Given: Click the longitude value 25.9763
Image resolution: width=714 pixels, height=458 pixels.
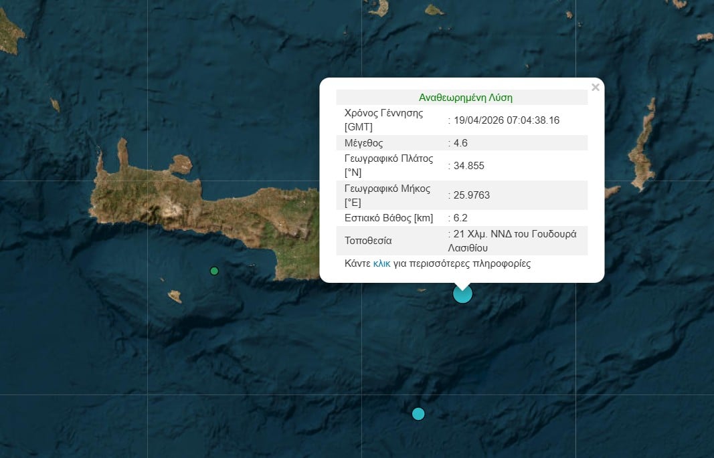Looking at the screenshot, I should [471, 195].
